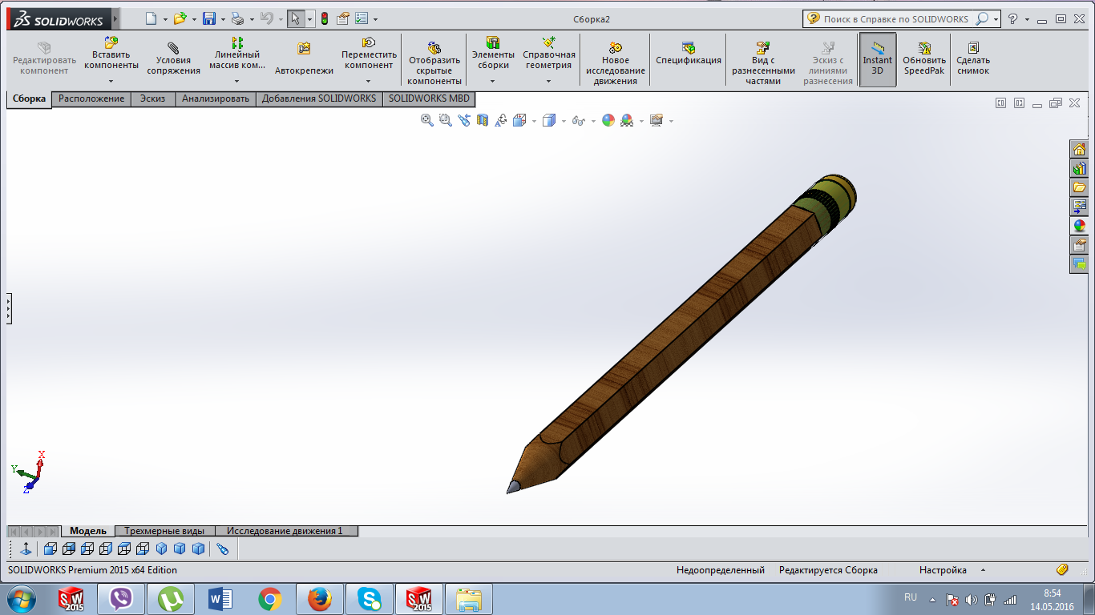Expand the Open file dropdown arrow
The height and width of the screenshot is (615, 1095).
point(194,19)
